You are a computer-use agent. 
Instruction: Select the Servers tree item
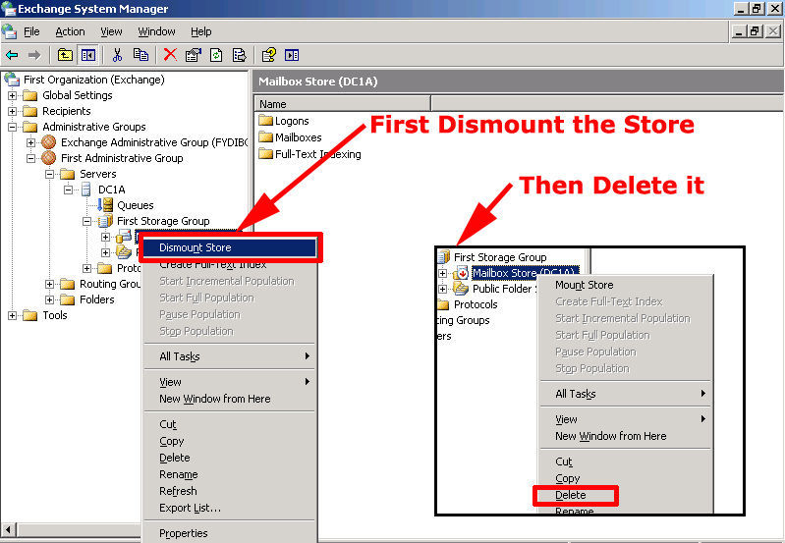[97, 174]
